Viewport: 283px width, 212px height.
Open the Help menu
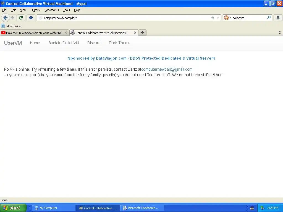[x=77, y=10]
